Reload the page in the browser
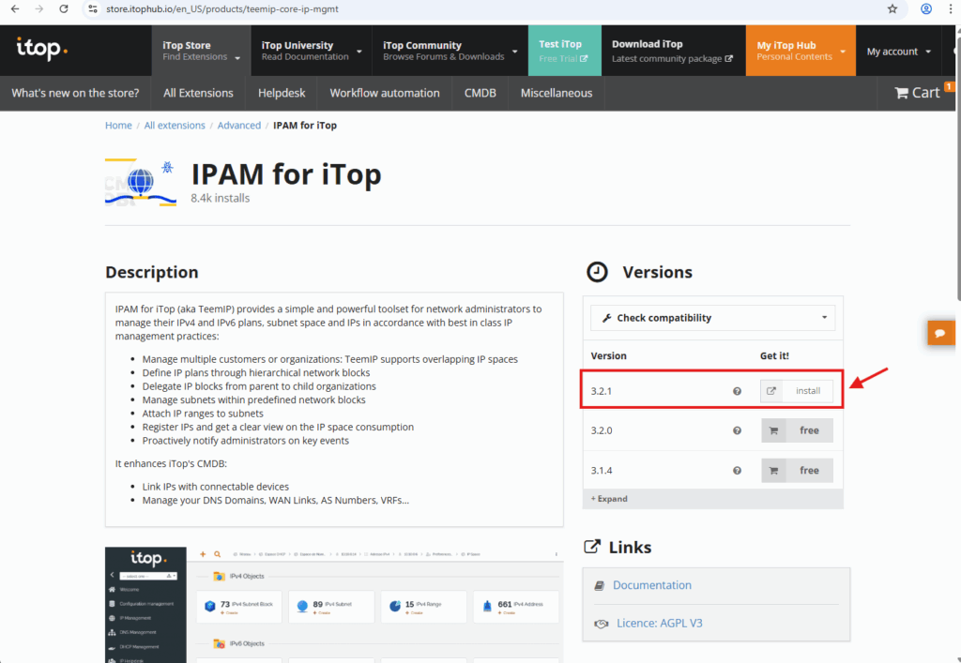 pyautogui.click(x=63, y=8)
